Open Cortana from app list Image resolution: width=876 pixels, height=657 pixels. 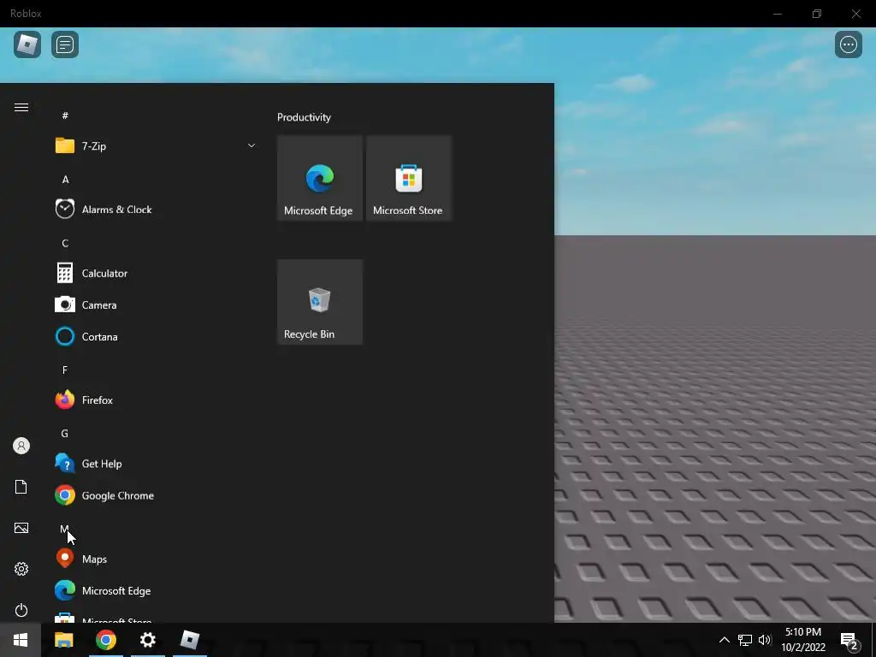(x=156, y=337)
